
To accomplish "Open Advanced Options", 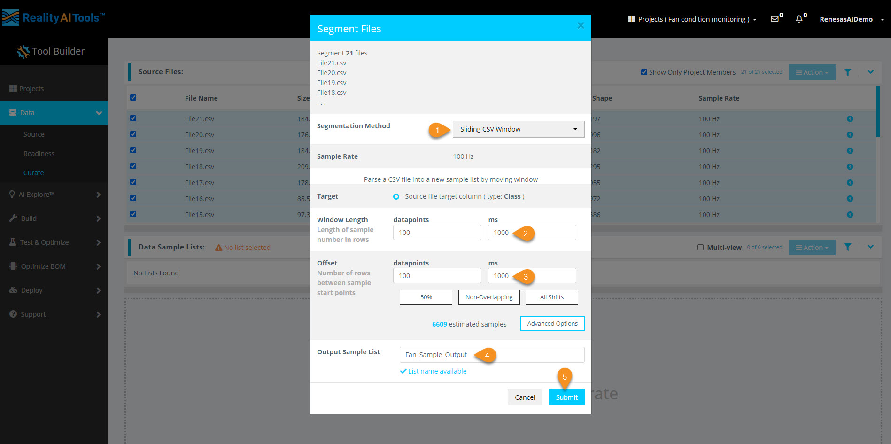I will [x=552, y=323].
